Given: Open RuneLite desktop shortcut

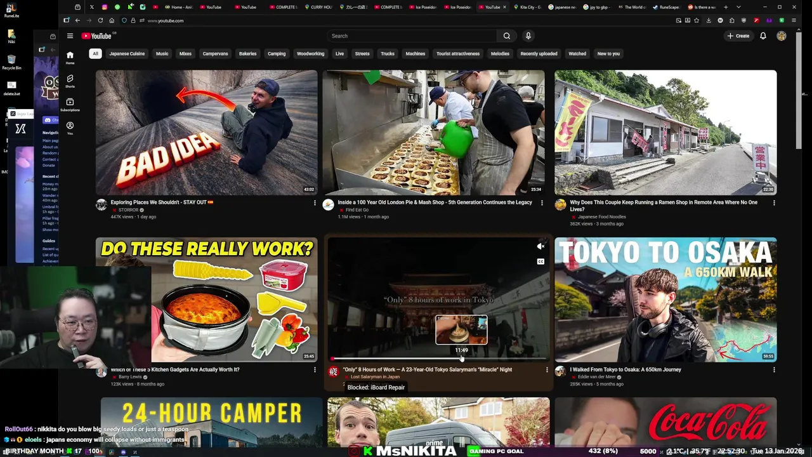Looking at the screenshot, I should pyautogui.click(x=11, y=10).
